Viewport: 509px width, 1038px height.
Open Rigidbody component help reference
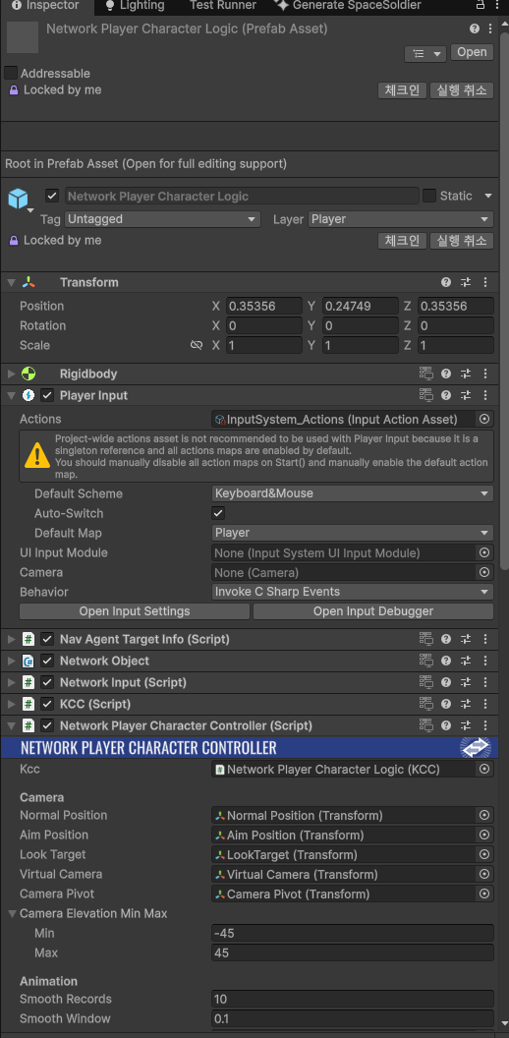[x=446, y=375]
